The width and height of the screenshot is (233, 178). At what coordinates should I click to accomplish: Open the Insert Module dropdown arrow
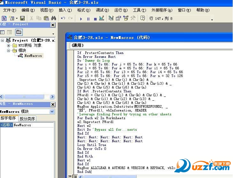17,19
